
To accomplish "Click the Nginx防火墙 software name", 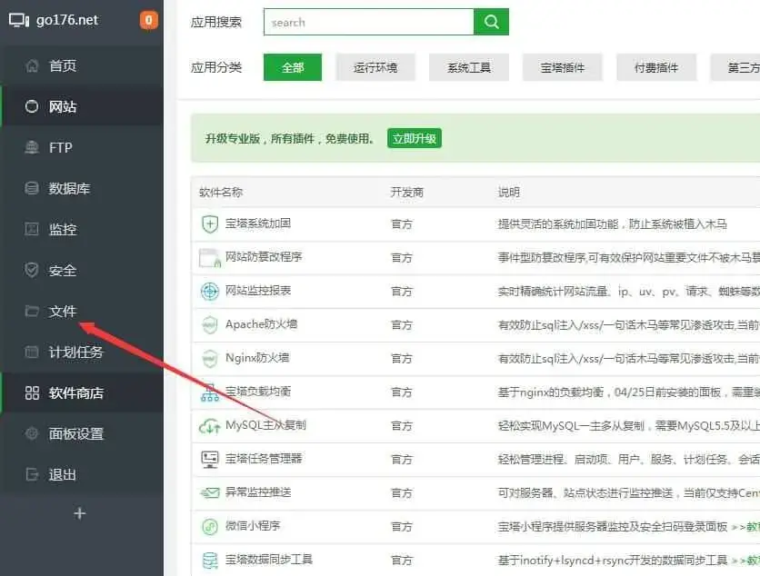I will coord(257,358).
